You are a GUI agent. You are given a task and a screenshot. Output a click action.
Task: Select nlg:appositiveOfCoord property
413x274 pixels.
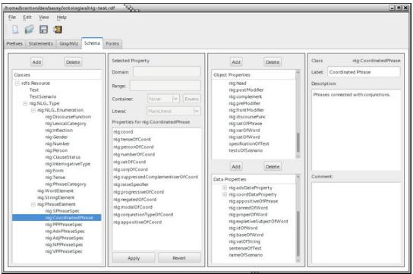click(x=137, y=222)
